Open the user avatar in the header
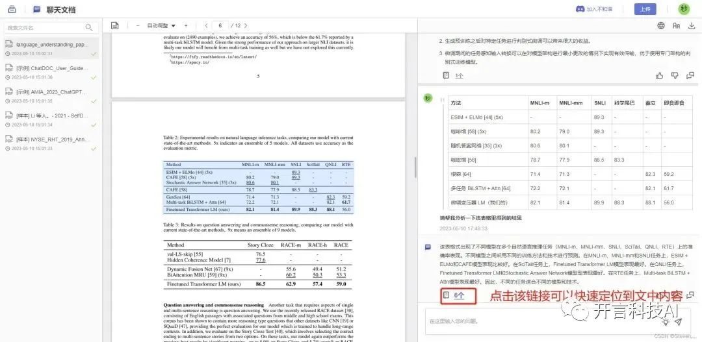The height and width of the screenshot is (342, 702). [x=684, y=9]
